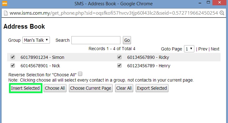This screenshot has width=228, height=123.
Task: Go to the Next page link
Action: [x=215, y=49]
